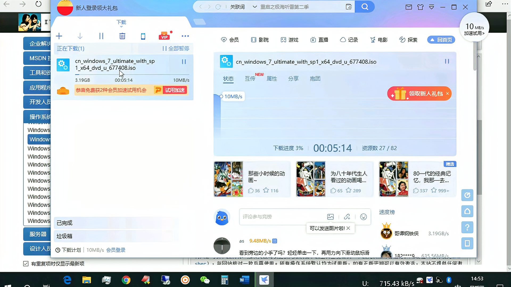Switch to the 分享 share tab
Viewport: 511px width, 287px height.
point(293,79)
